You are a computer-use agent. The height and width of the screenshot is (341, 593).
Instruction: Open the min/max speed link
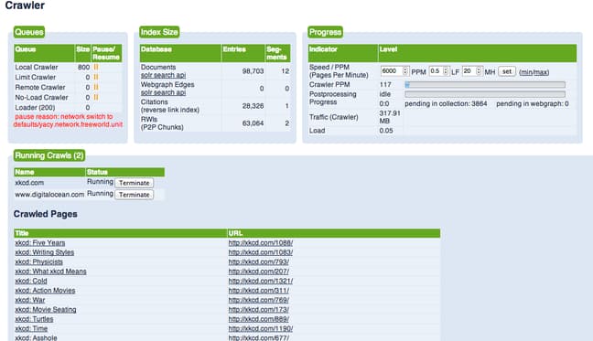tap(534, 72)
